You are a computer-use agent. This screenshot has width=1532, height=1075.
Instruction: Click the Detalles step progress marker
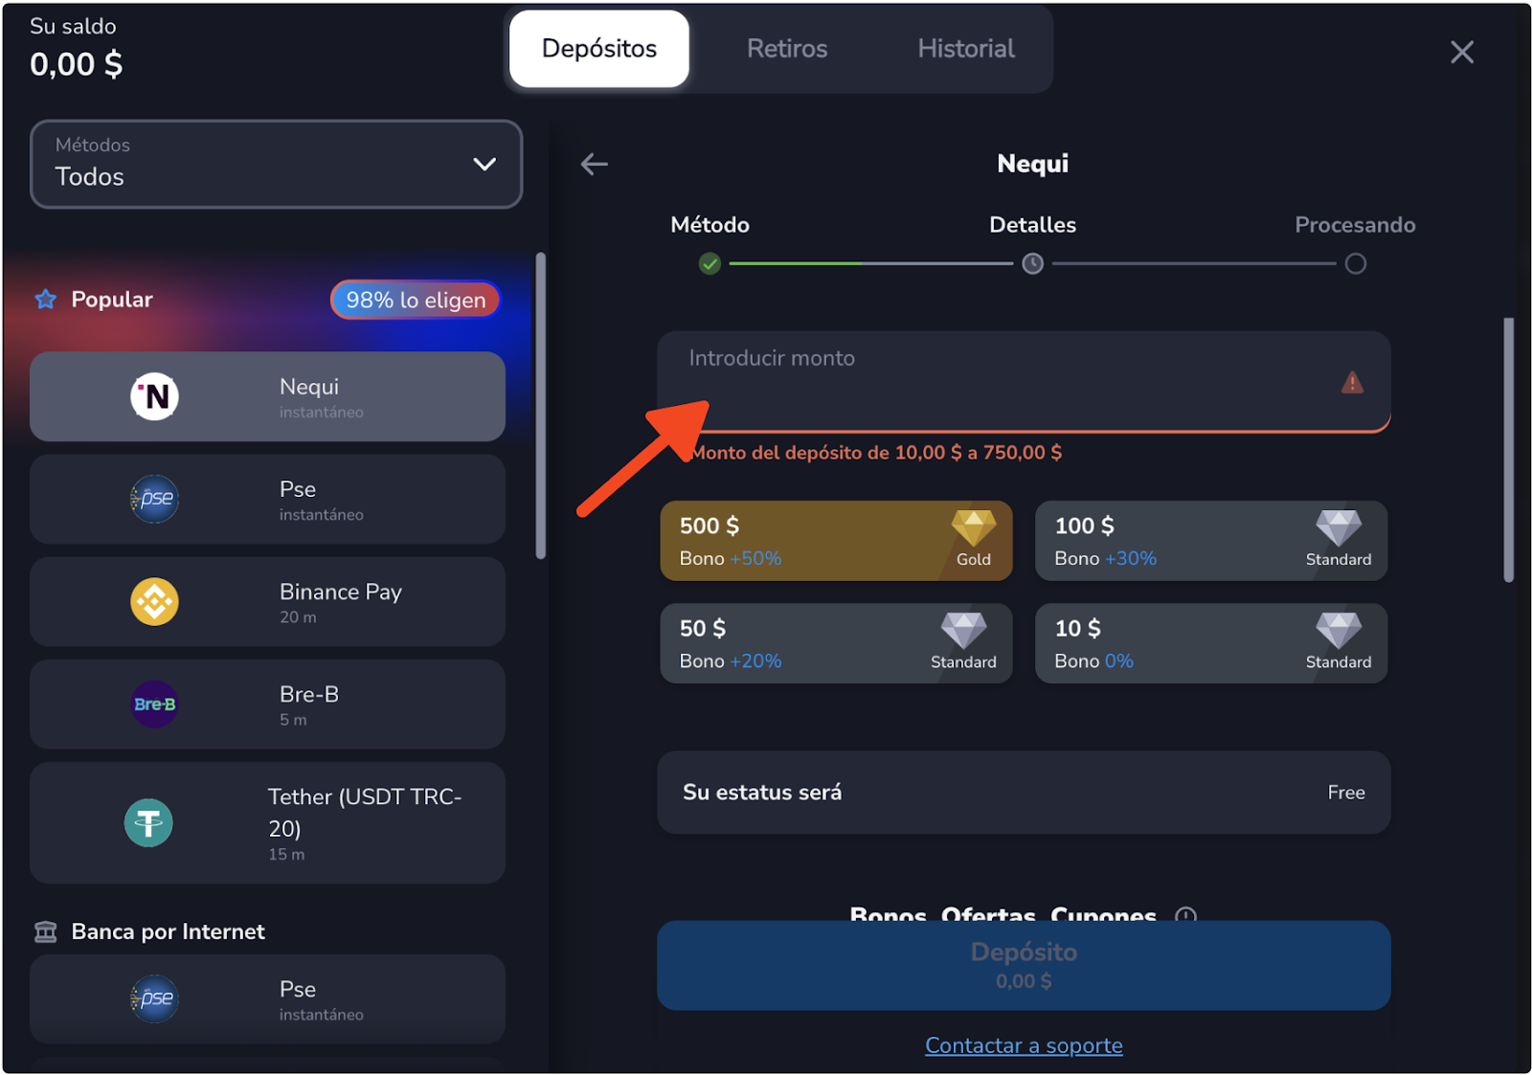pyautogui.click(x=1032, y=263)
